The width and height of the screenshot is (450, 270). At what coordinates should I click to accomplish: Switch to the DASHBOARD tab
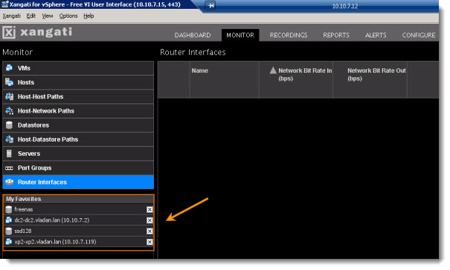click(193, 35)
